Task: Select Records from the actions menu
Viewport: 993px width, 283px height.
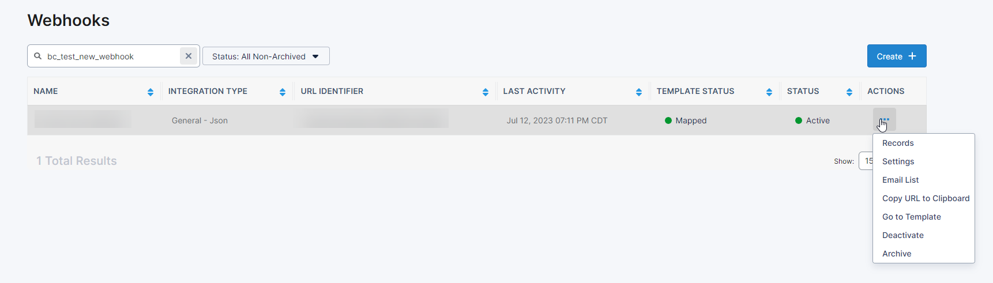Action: point(898,143)
